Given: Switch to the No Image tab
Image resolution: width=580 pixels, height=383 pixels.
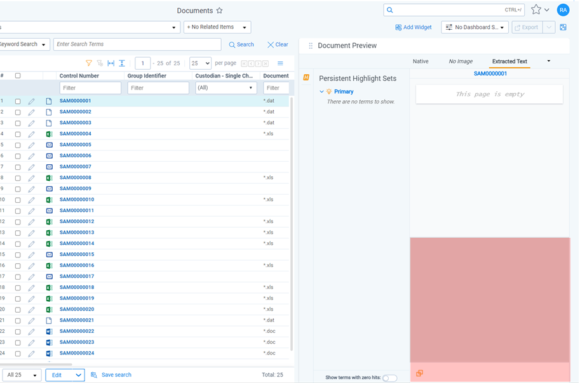Looking at the screenshot, I should point(461,62).
